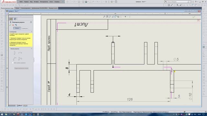The height and width of the screenshot is (116, 207).
Task: Open the Файл menu
Action: pos(21,2)
